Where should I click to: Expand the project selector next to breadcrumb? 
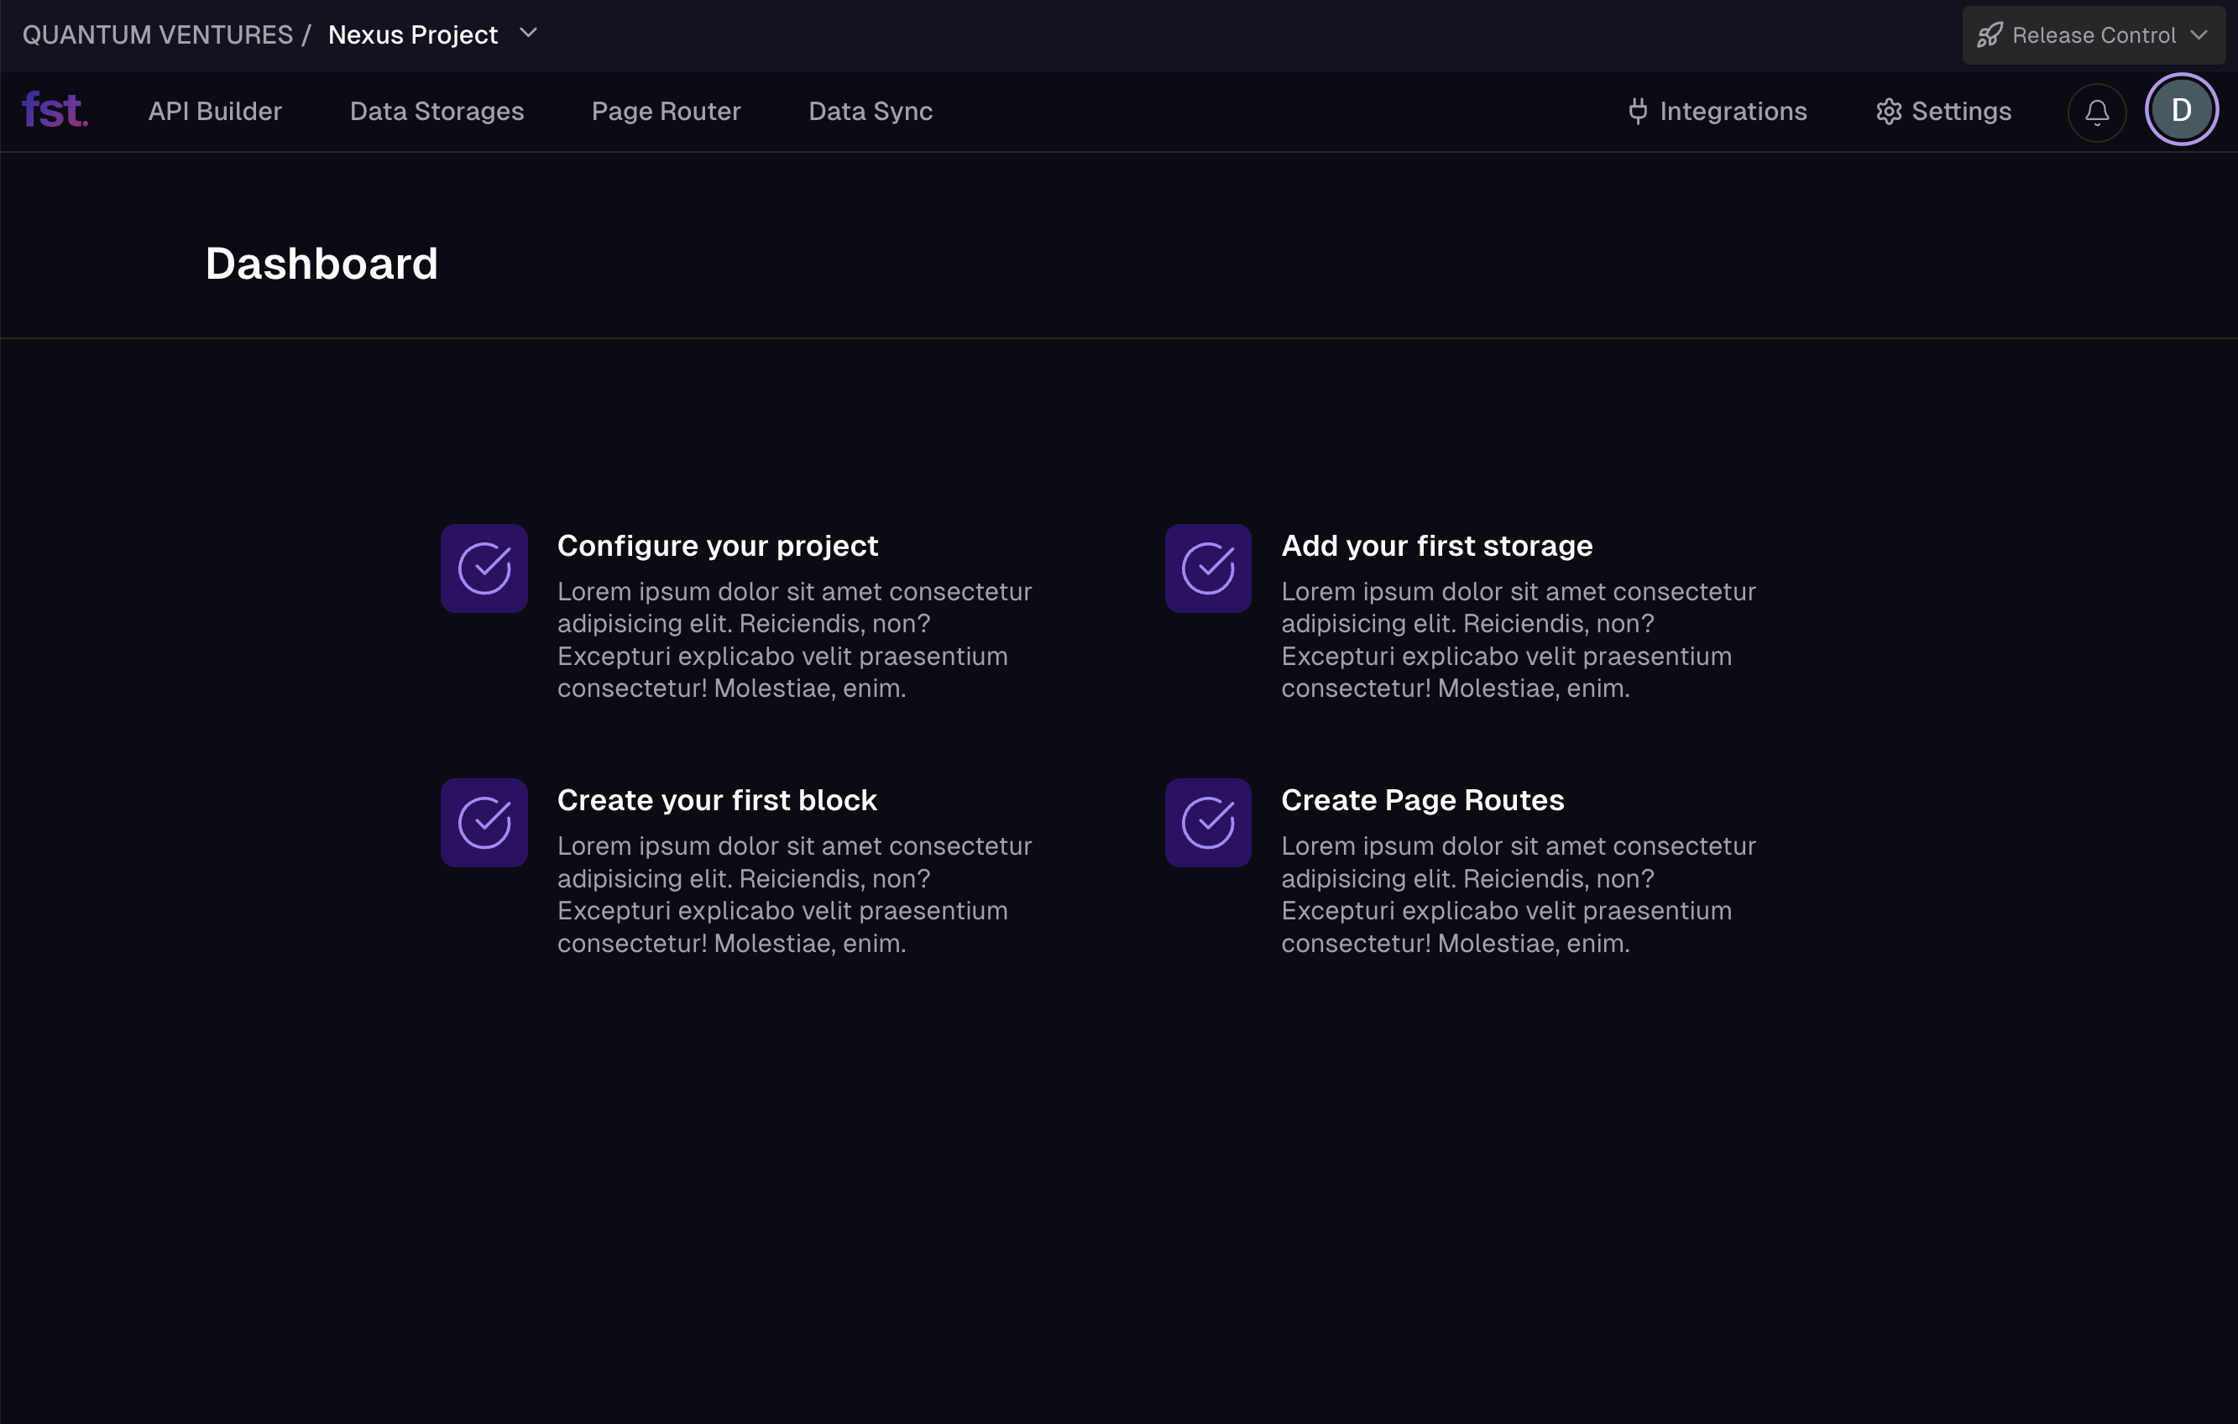point(528,34)
